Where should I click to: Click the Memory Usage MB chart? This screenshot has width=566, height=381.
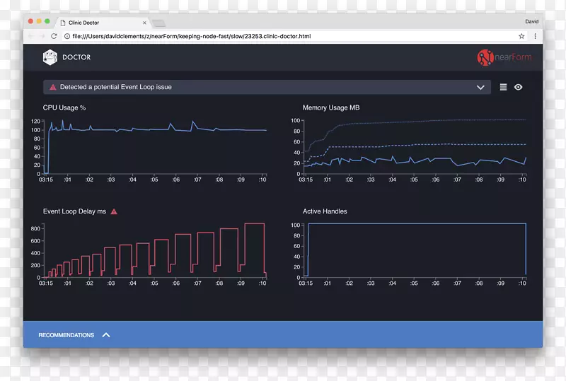[414, 145]
